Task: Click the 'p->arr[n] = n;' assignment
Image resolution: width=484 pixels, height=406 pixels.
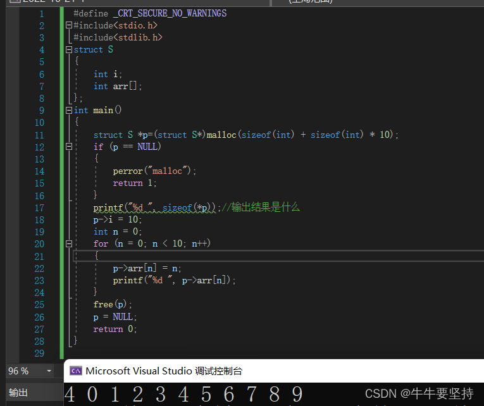Action: tap(147, 268)
